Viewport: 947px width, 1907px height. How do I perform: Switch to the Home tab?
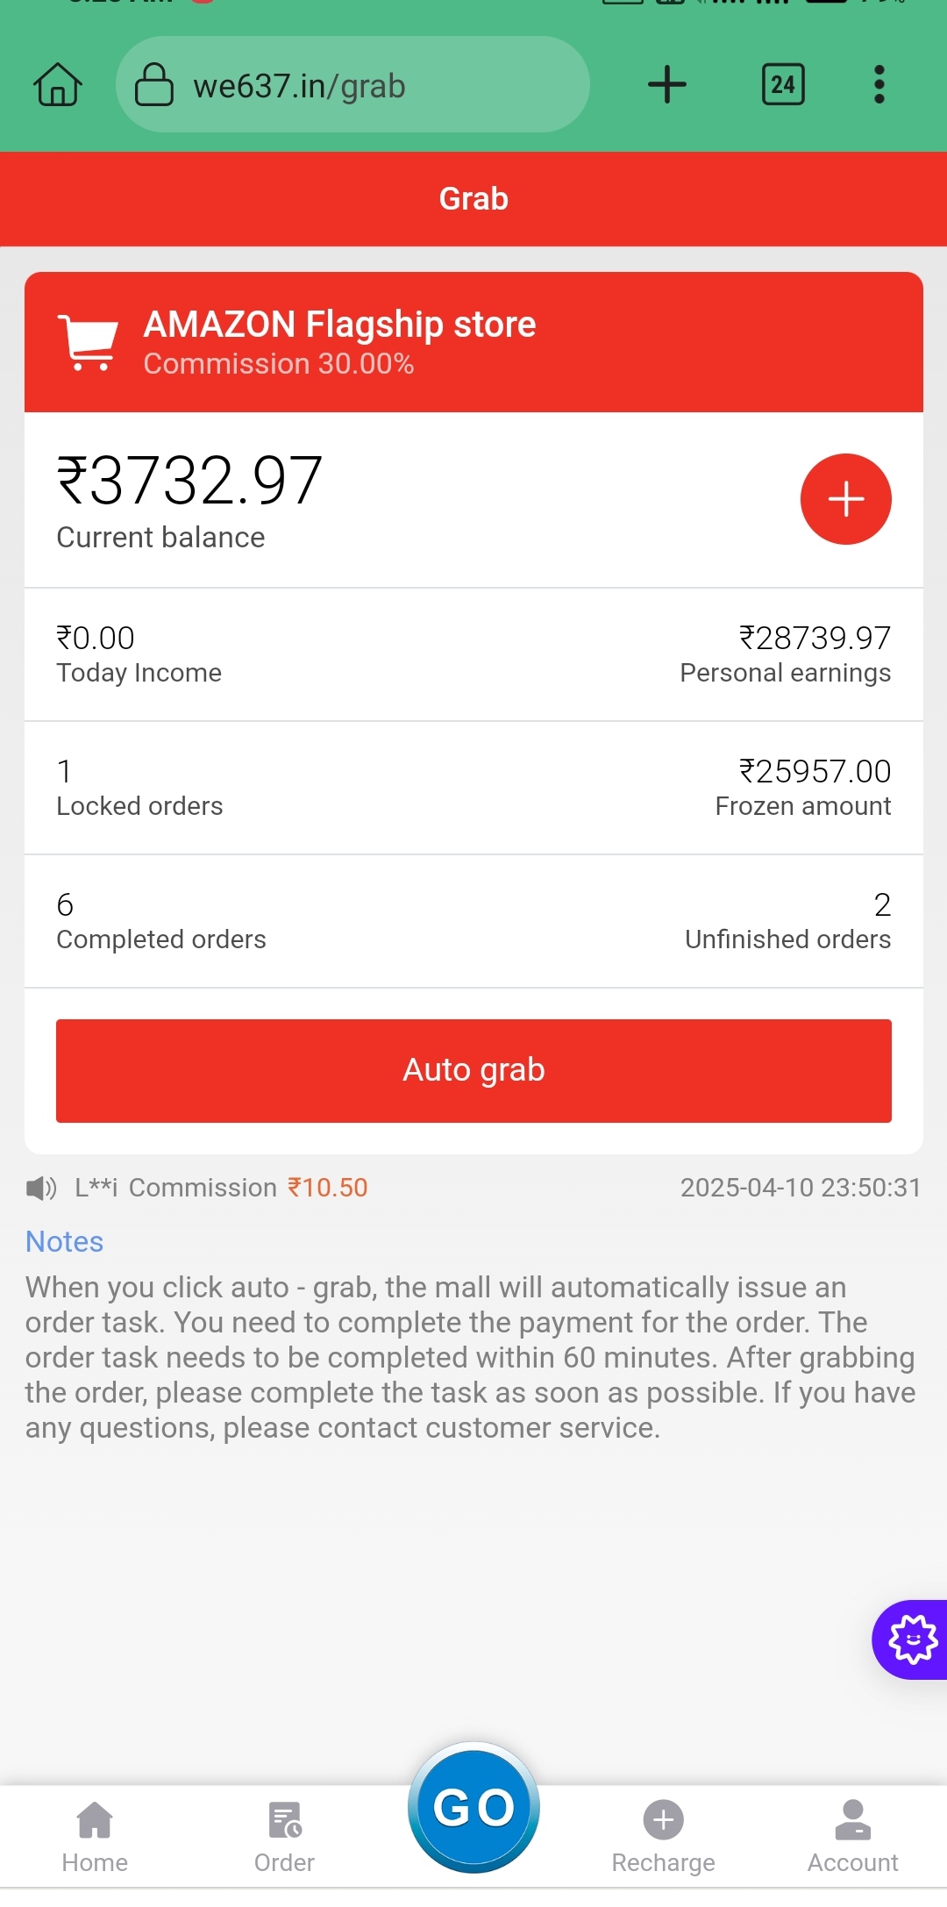95,1836
